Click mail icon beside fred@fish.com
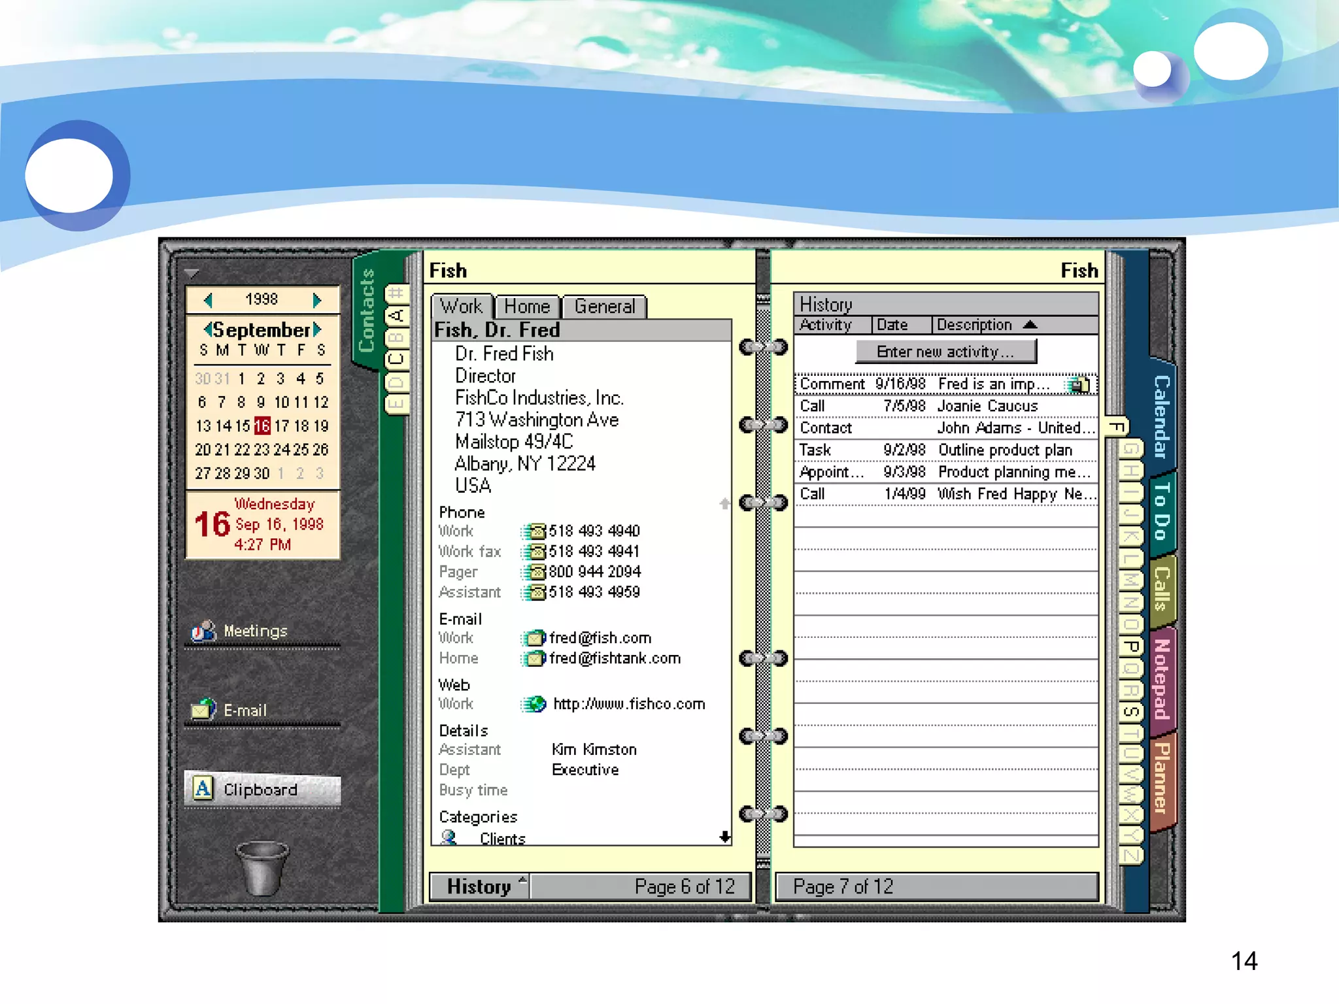 tap(534, 638)
